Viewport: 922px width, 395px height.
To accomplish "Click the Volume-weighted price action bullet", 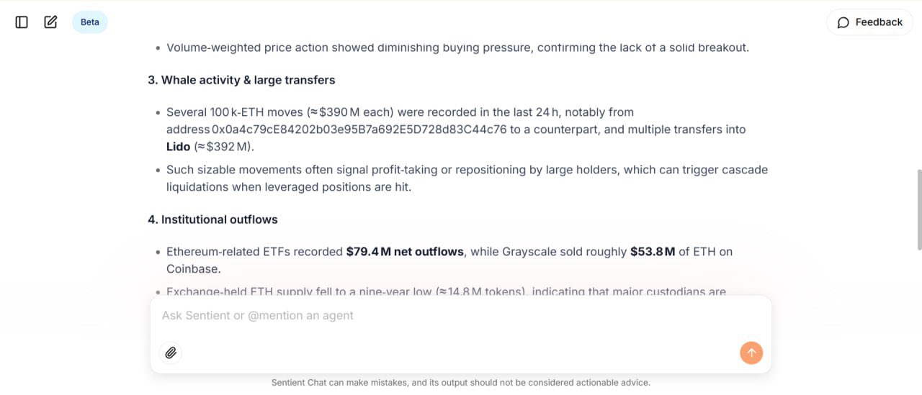I will click(457, 48).
